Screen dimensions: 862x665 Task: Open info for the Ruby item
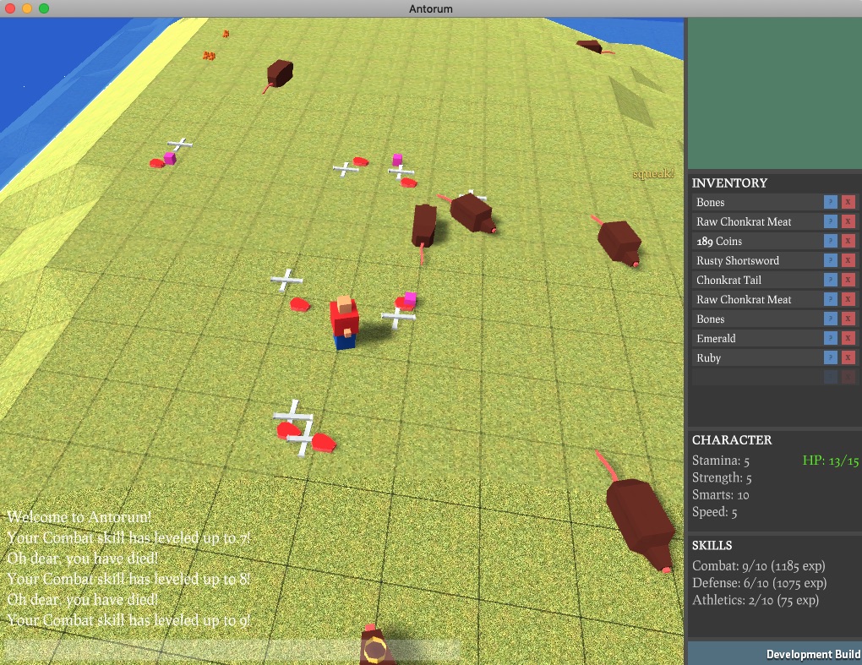[x=831, y=358]
